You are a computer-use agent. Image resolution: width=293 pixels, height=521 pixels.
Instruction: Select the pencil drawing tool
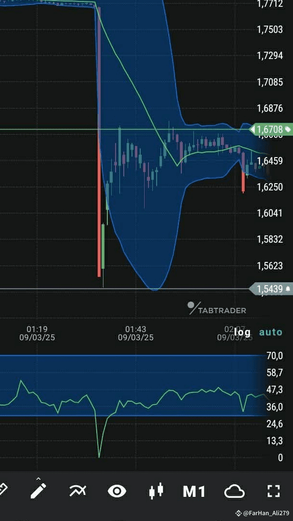tap(39, 490)
